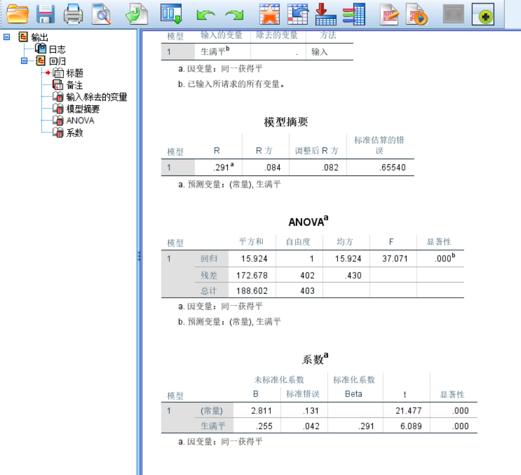Click the table icon beside 模型摘要
This screenshot has width=521, height=475.
58,109
